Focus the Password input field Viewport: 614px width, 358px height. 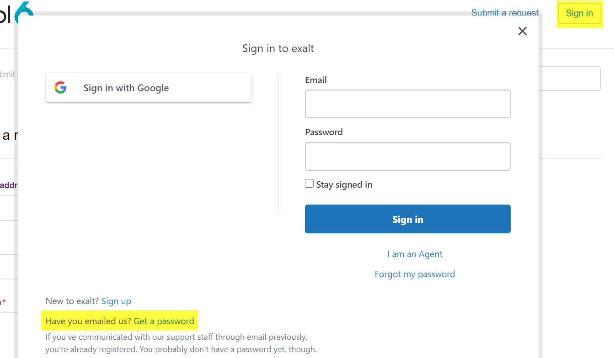pyautogui.click(x=407, y=156)
